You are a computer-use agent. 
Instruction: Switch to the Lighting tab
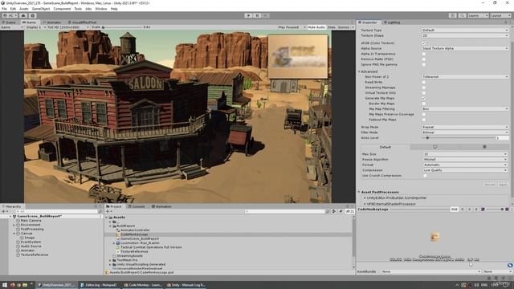(x=392, y=22)
